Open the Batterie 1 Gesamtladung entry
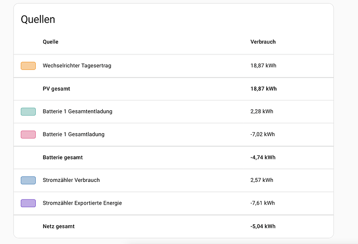 pos(74,134)
